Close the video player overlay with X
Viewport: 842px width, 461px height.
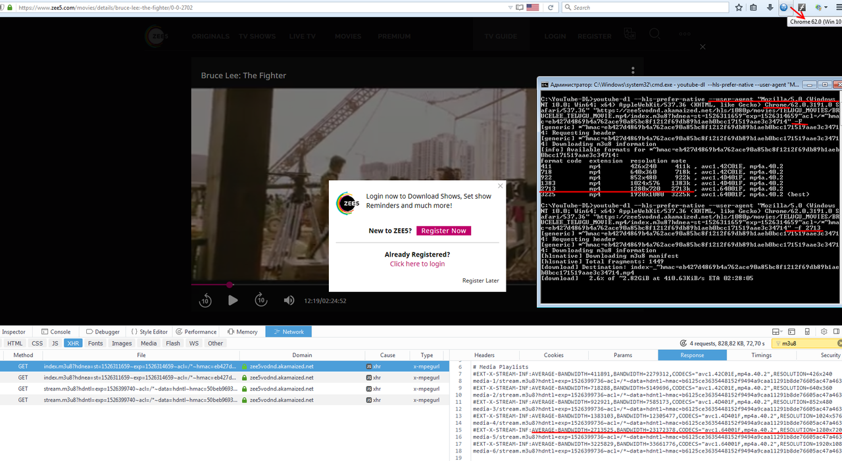703,47
